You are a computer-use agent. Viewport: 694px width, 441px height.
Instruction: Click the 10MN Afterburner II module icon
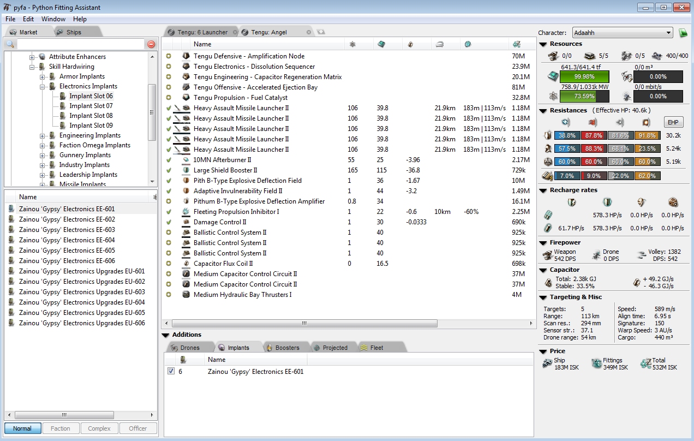pyautogui.click(x=186, y=160)
